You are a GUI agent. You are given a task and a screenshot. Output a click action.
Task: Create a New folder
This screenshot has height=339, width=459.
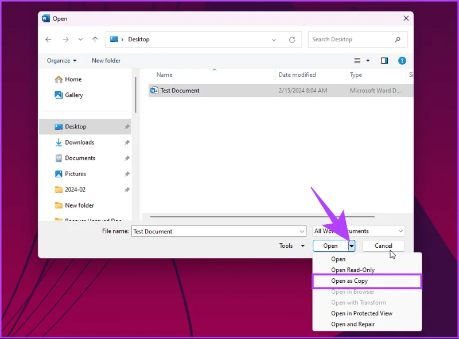pyautogui.click(x=106, y=61)
